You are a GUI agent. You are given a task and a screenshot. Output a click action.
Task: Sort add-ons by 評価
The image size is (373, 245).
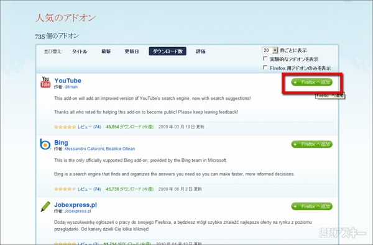200,51
